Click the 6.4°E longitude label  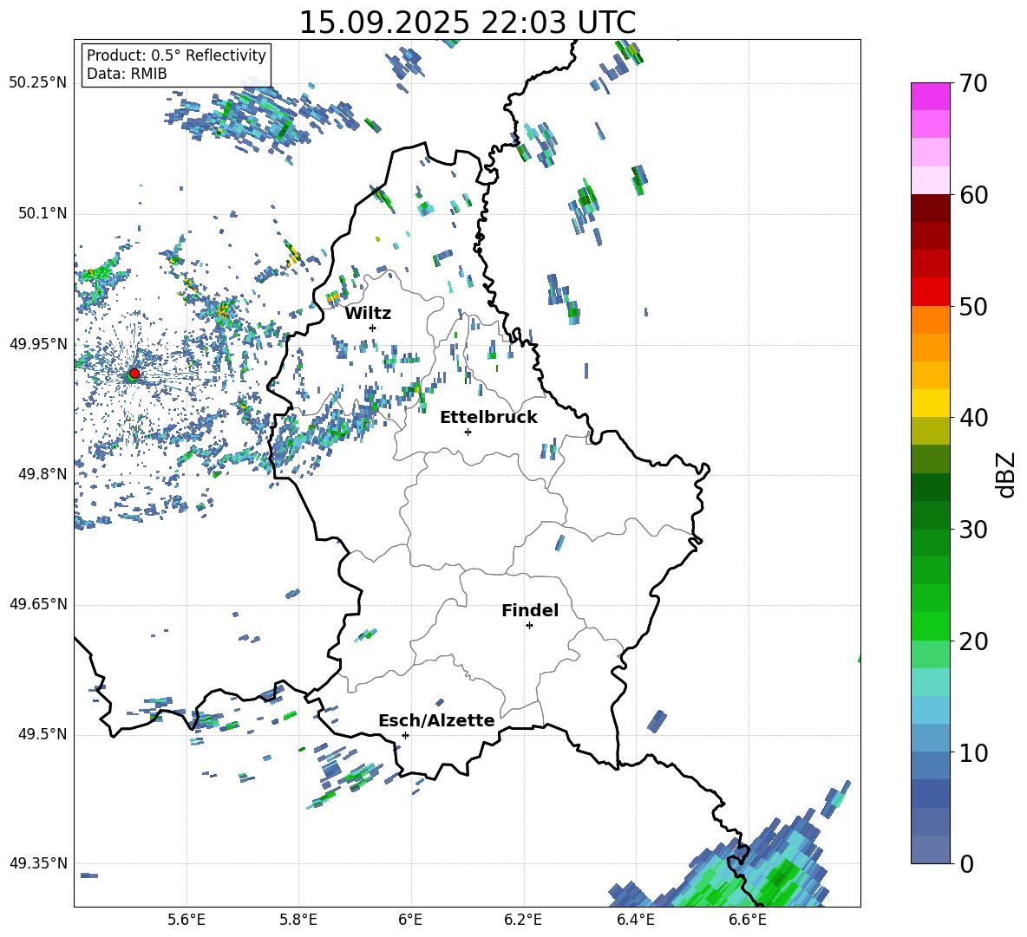point(635,920)
